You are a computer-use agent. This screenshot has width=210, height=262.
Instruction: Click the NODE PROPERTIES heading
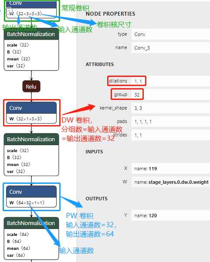111,14
